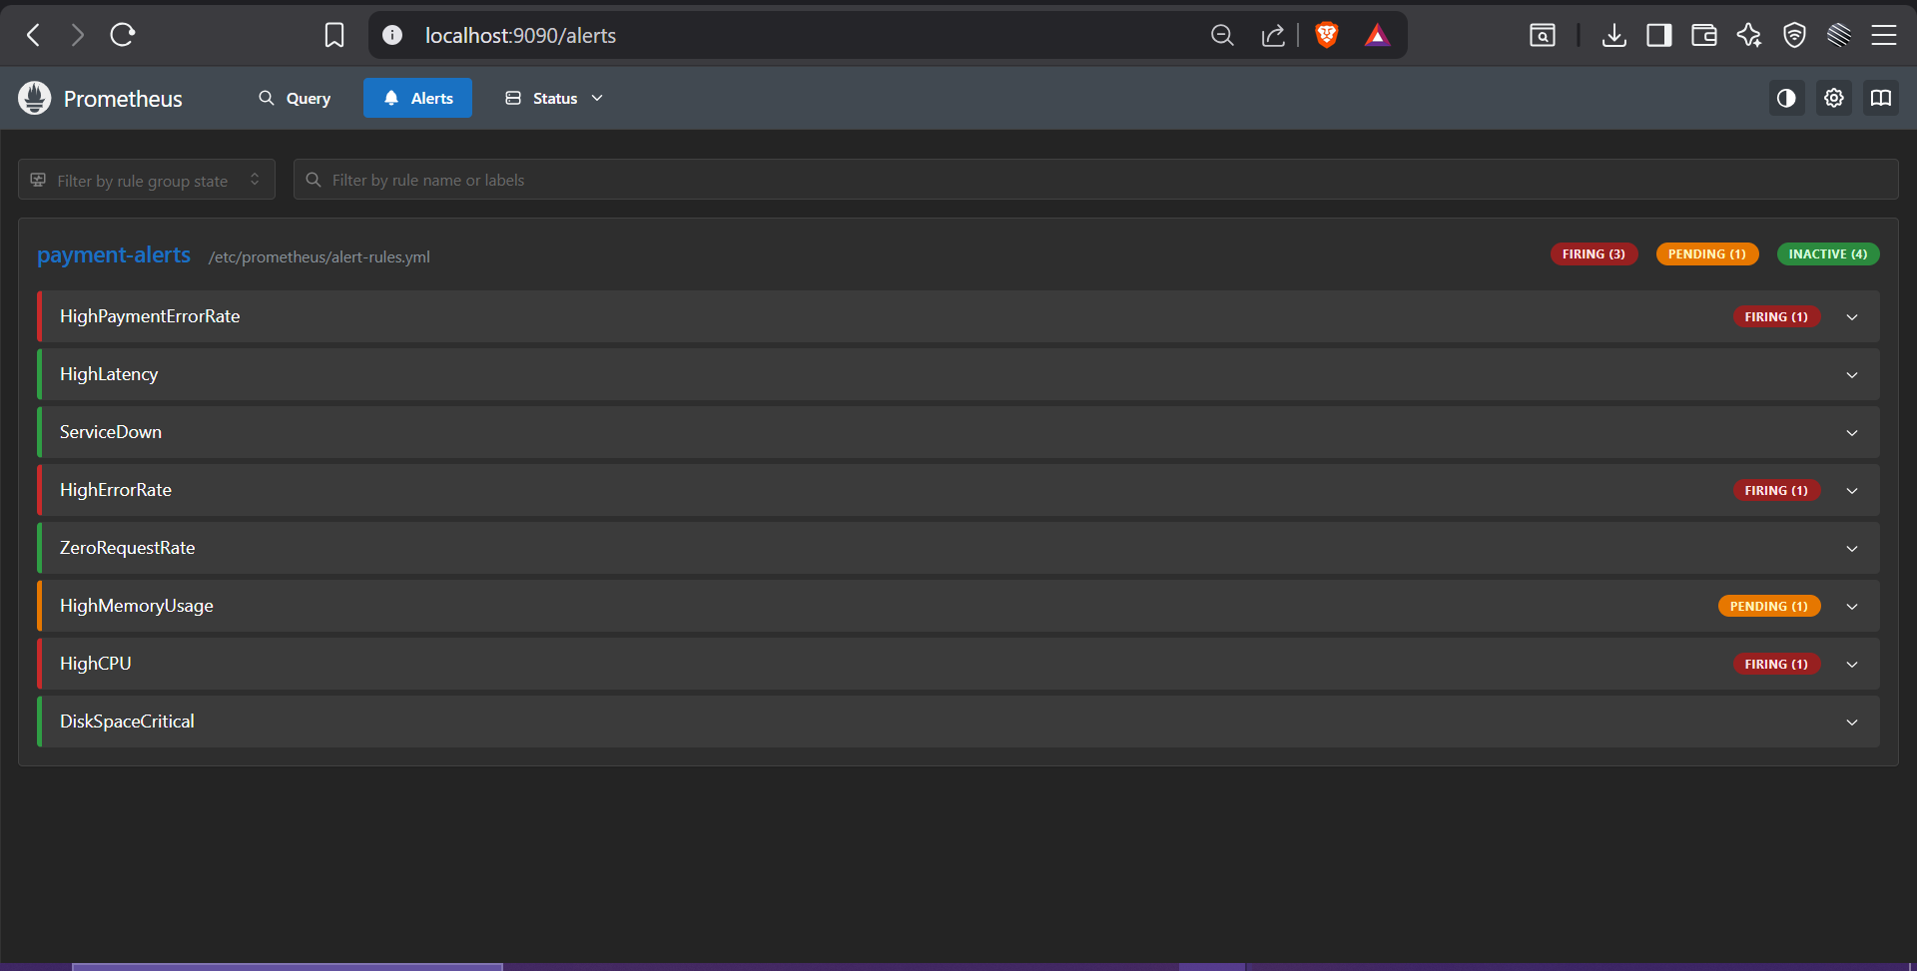Click the Filter by rule name or labels field

tap(699, 180)
